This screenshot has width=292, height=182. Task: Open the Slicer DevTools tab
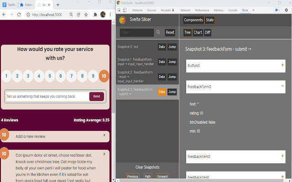245,10
